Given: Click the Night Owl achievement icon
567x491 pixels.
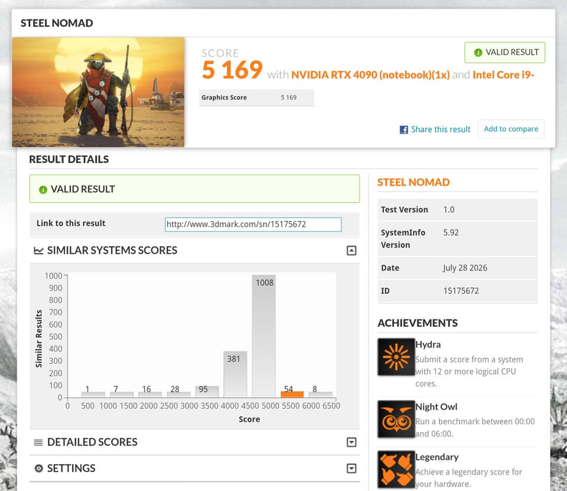Looking at the screenshot, I should coord(396,419).
